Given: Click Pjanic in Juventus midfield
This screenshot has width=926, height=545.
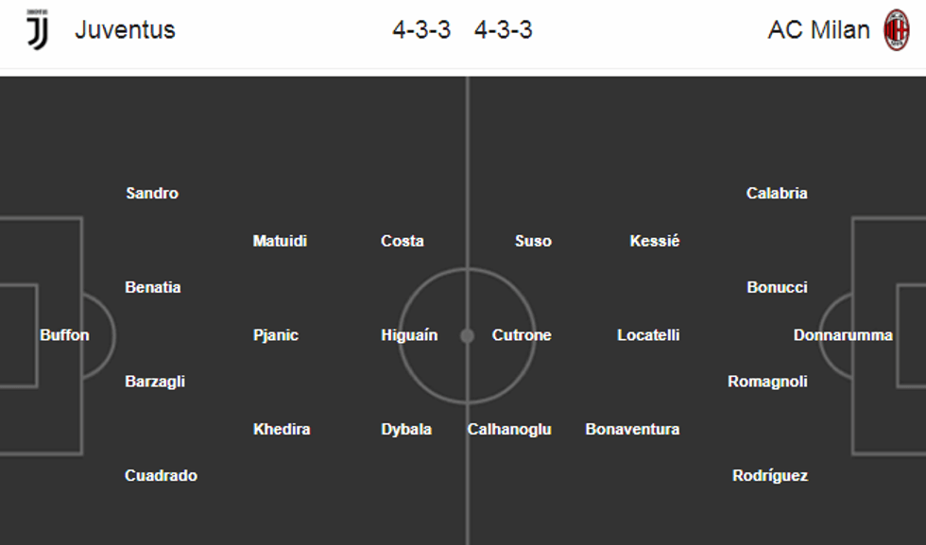Looking at the screenshot, I should tap(276, 335).
